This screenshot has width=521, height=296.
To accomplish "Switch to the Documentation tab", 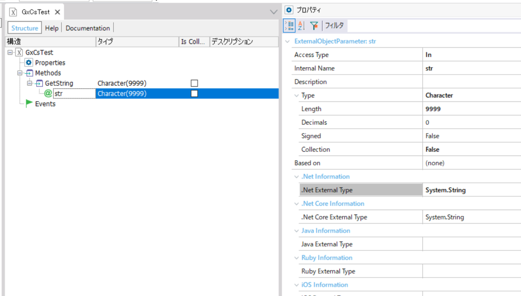I will [88, 28].
